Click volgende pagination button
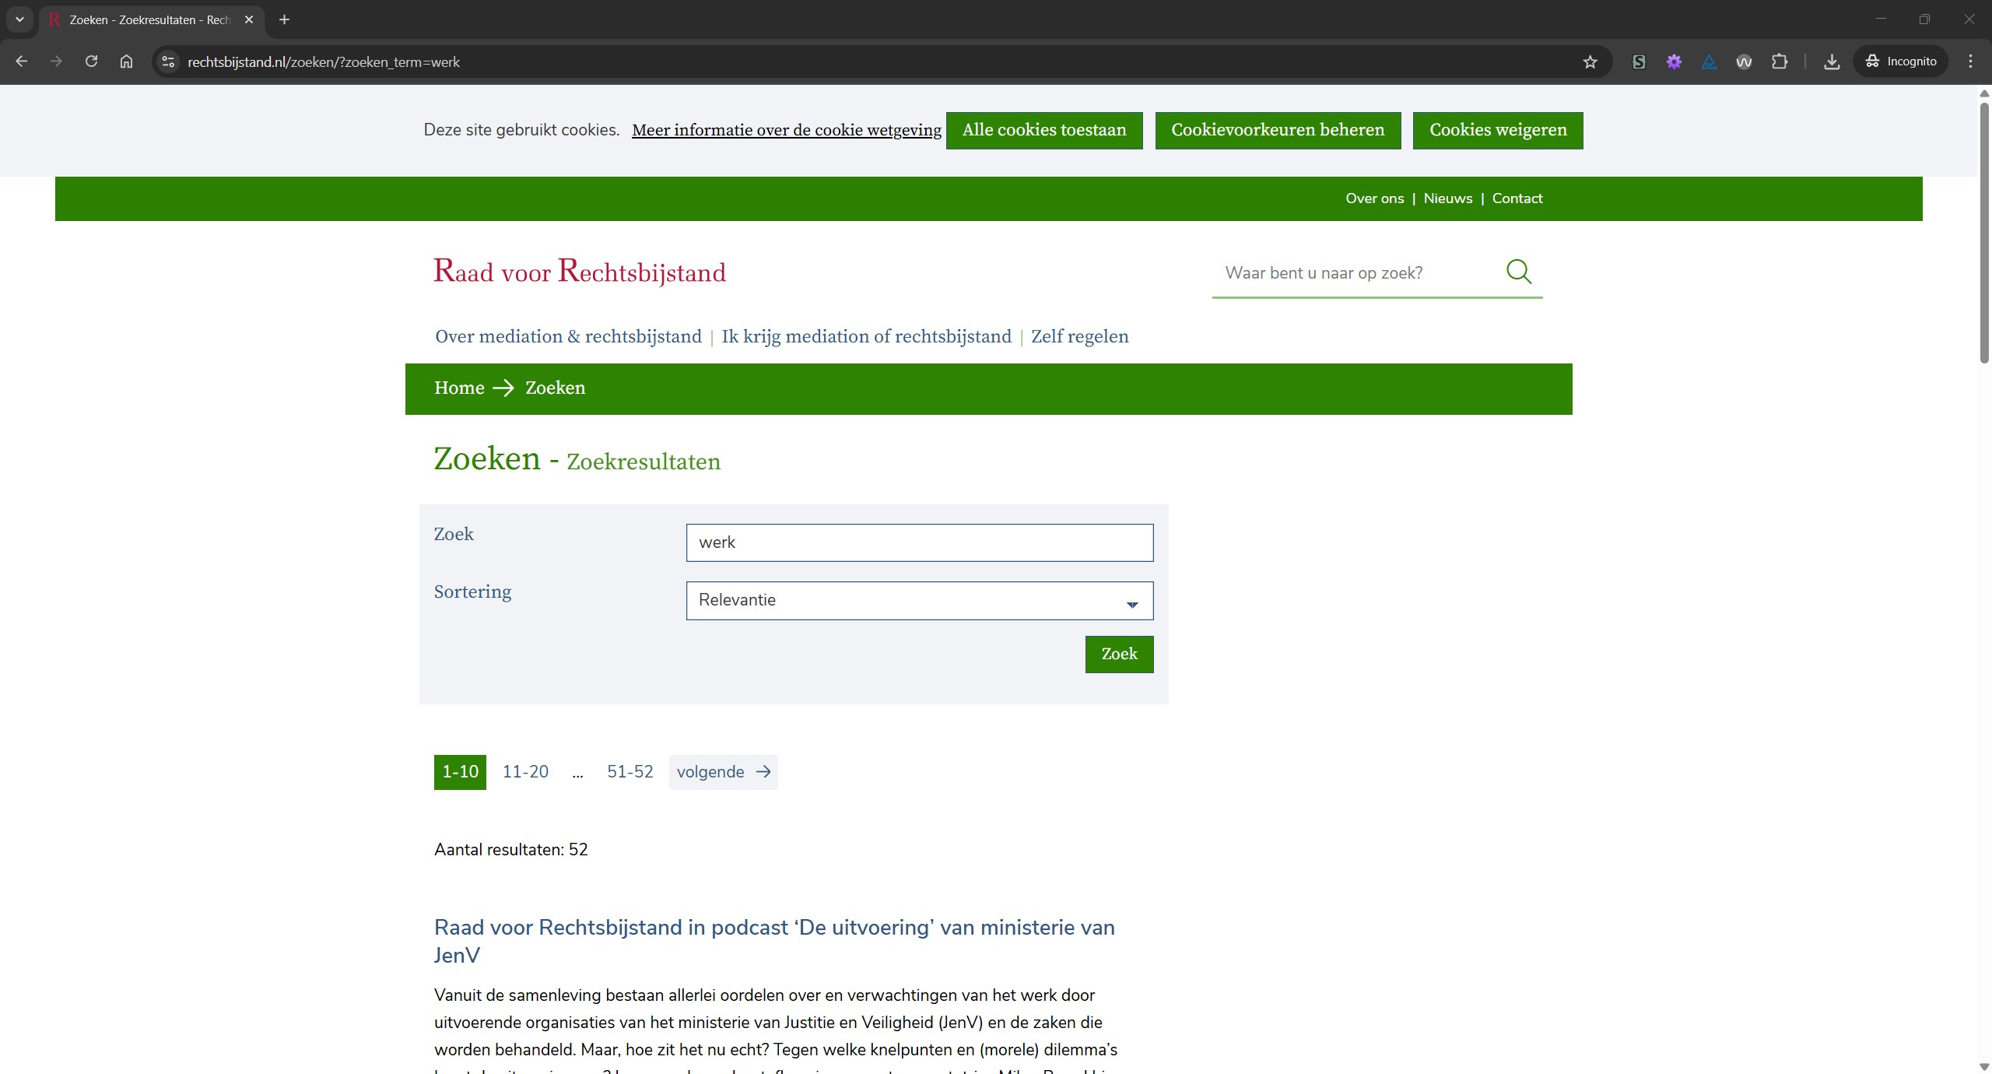The width and height of the screenshot is (1992, 1074). 723,772
